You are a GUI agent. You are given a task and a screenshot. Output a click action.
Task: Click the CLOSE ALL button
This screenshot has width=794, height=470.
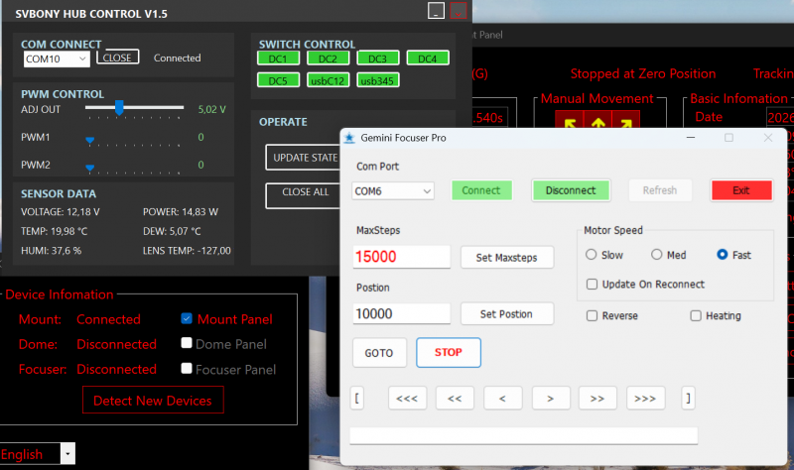tap(304, 195)
